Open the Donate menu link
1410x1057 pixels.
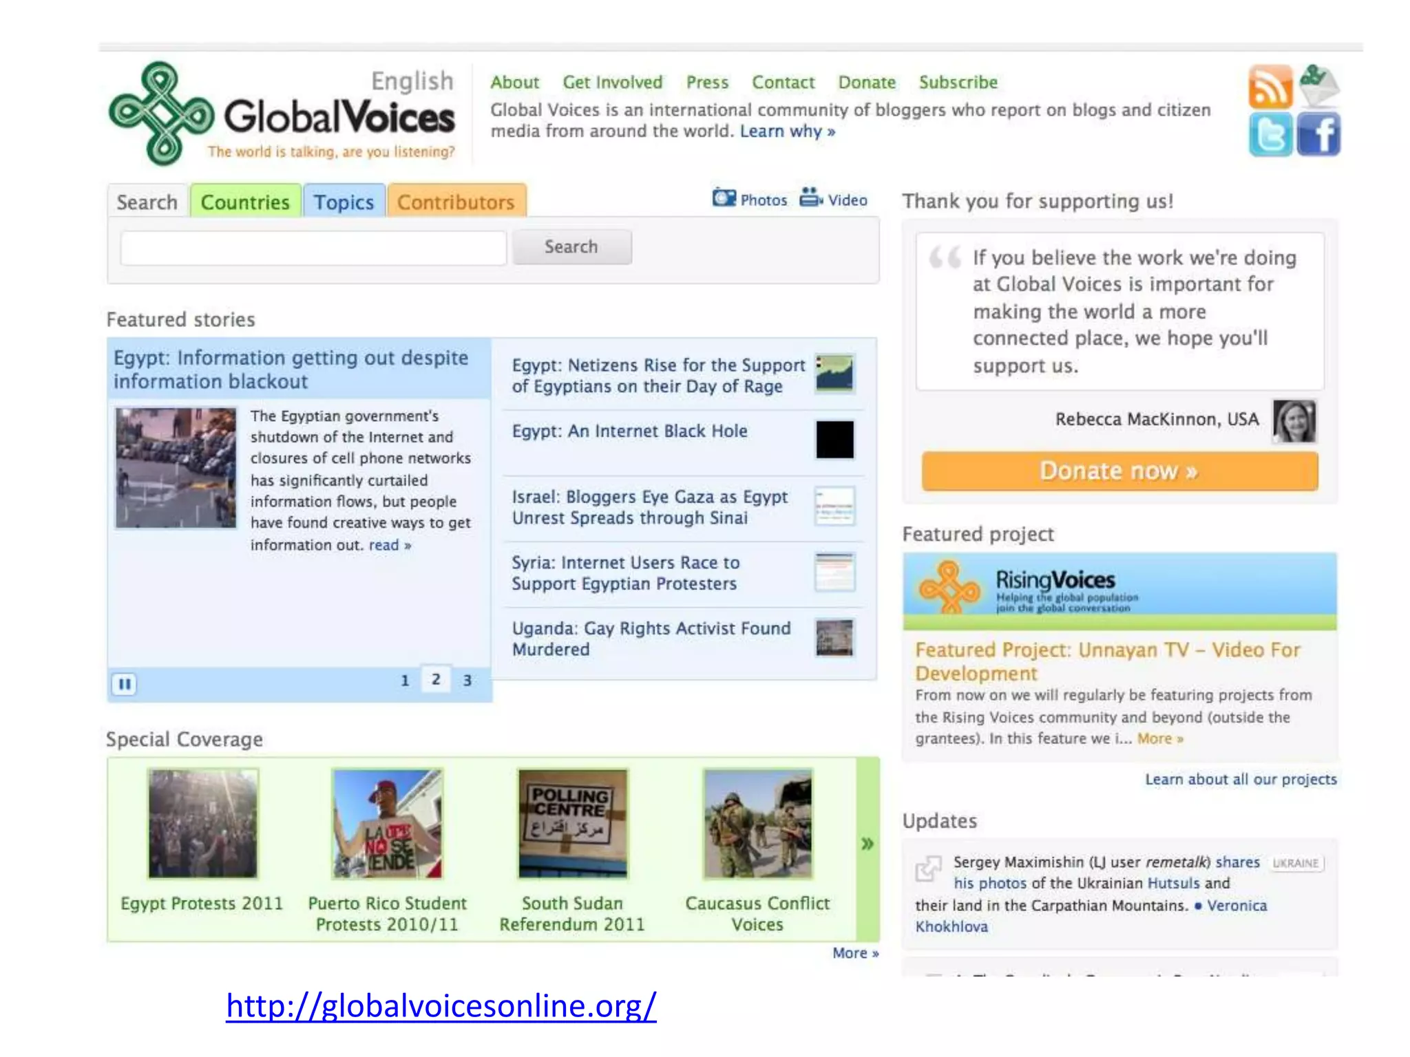pyautogui.click(x=867, y=83)
